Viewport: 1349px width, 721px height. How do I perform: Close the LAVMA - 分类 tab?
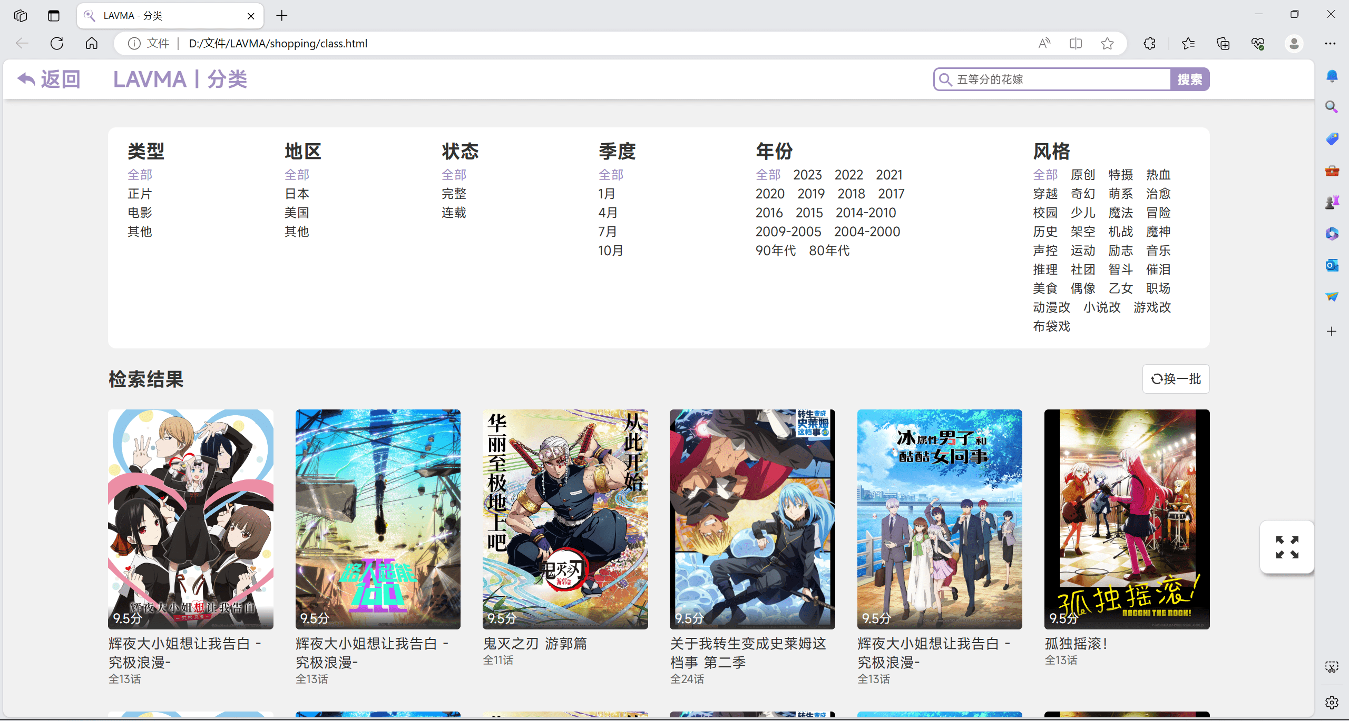pos(251,16)
